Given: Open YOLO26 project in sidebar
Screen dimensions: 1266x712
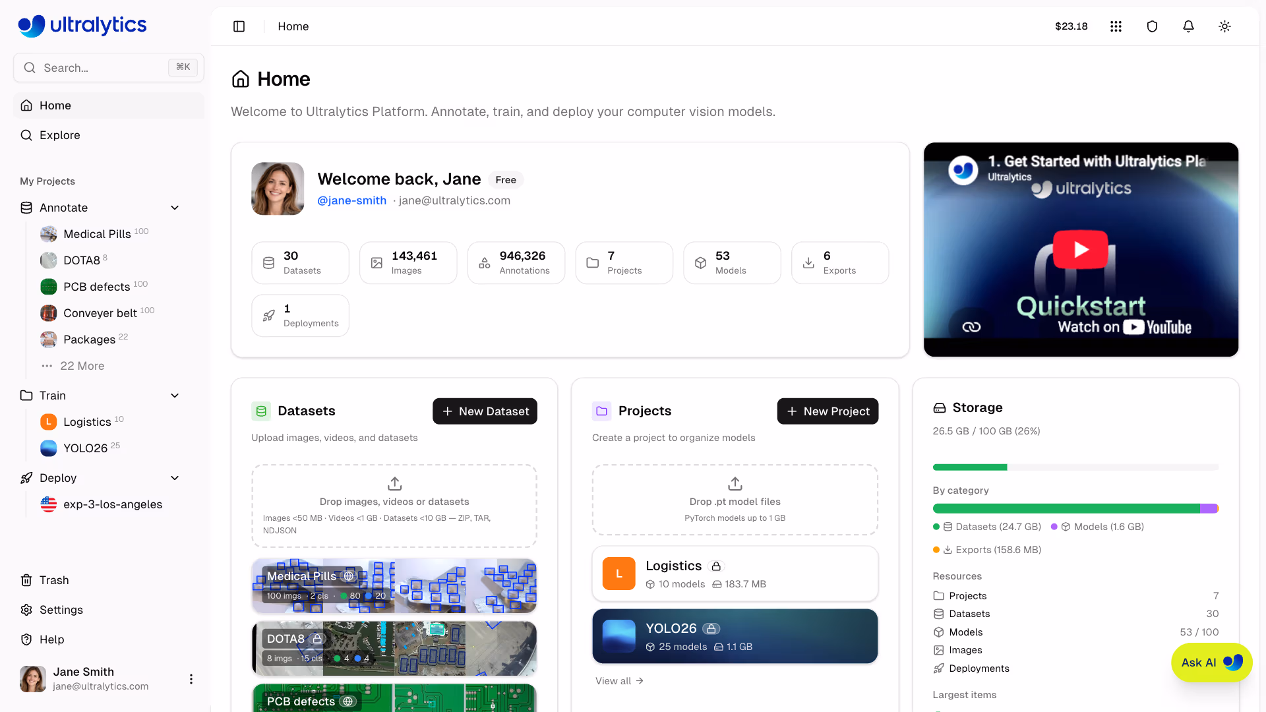Looking at the screenshot, I should tap(91, 448).
